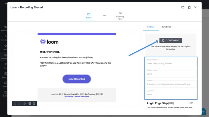Select mobile view icon
Viewport: 209px width, 117px height.
click(34, 103)
